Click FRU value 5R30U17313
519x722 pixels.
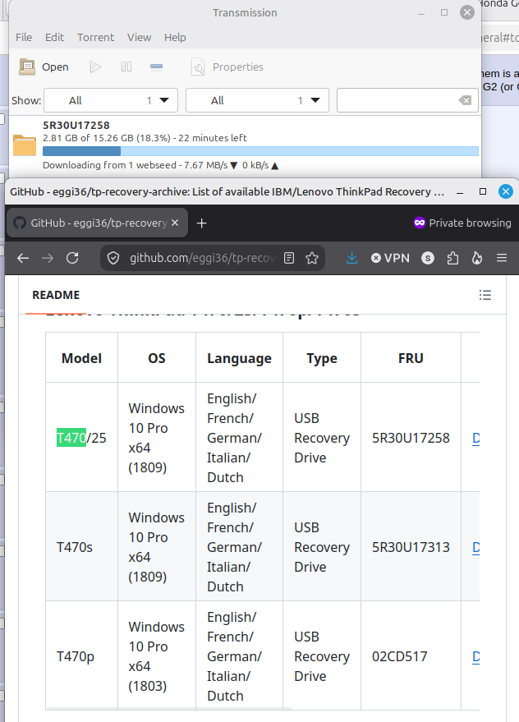click(411, 547)
